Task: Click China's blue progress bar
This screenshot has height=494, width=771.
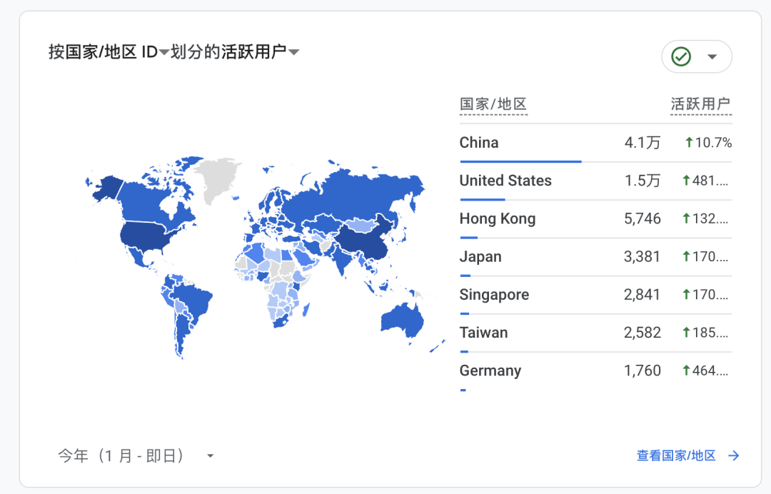Action: [520, 162]
